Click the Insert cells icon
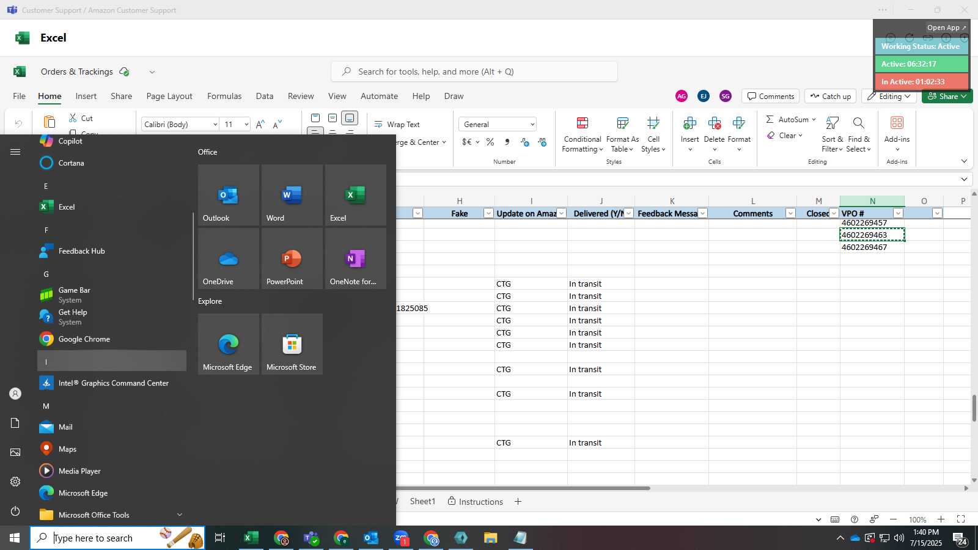 689,123
